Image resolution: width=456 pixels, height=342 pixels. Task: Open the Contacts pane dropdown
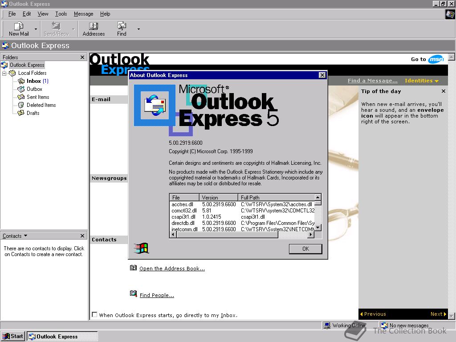[x=25, y=236]
